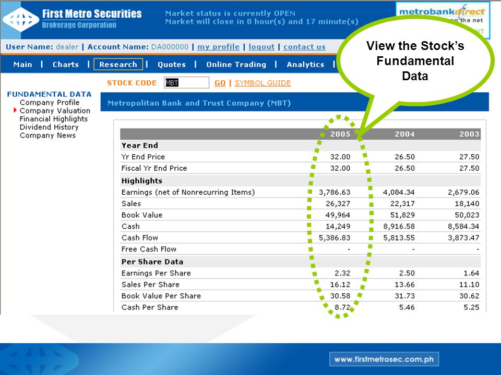The width and height of the screenshot is (501, 375).
Task: Click the First Metro Securities globe logo
Action: pyautogui.click(x=21, y=19)
